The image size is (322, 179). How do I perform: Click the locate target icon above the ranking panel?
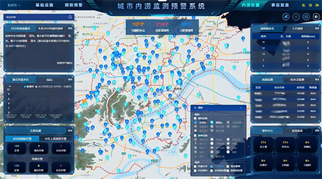pos(296,17)
